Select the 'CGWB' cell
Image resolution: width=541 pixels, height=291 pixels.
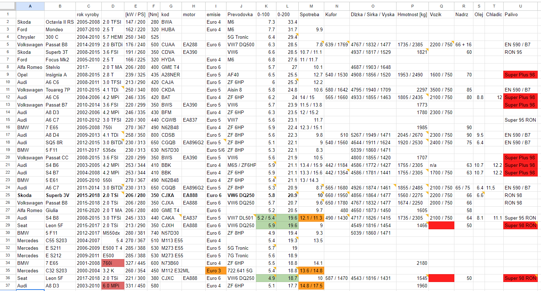pos(171,120)
